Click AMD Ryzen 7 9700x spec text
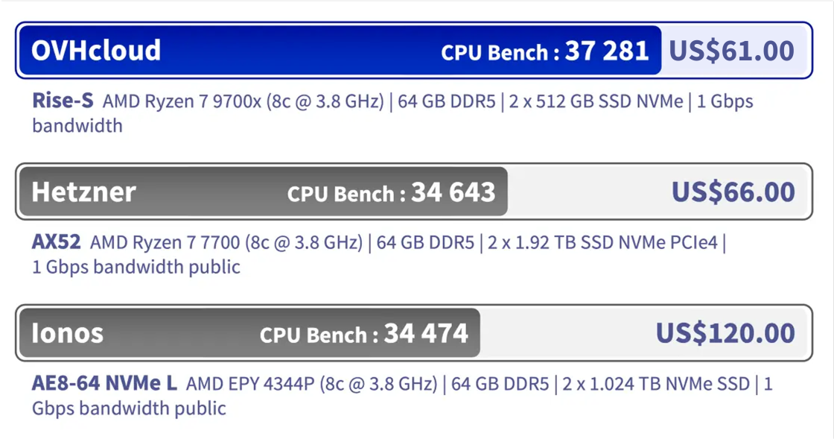 [x=243, y=101]
